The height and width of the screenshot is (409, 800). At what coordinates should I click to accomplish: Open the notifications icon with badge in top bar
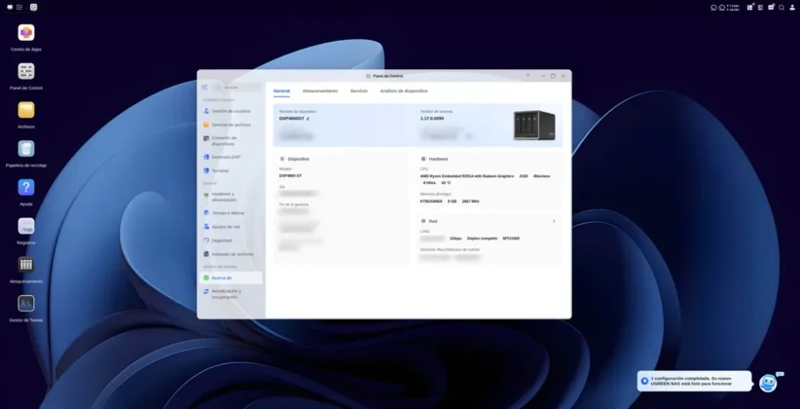click(750, 7)
